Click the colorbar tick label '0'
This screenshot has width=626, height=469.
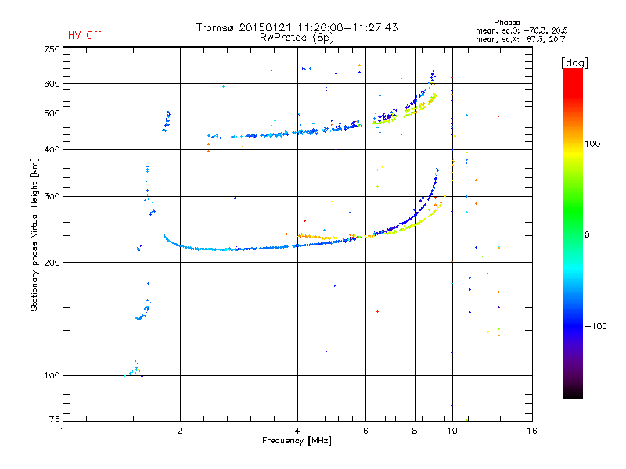pyautogui.click(x=587, y=235)
